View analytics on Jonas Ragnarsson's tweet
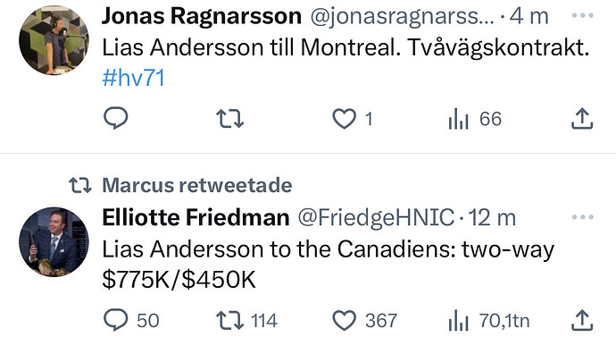The width and height of the screenshot is (616, 354). 475,119
